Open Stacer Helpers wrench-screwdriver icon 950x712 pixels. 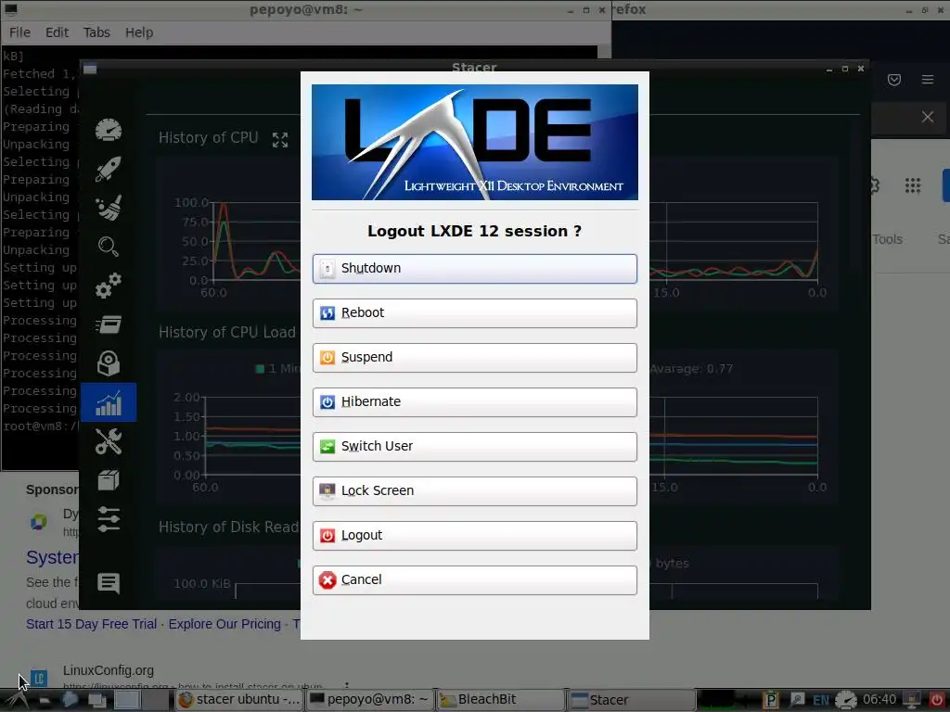(109, 441)
